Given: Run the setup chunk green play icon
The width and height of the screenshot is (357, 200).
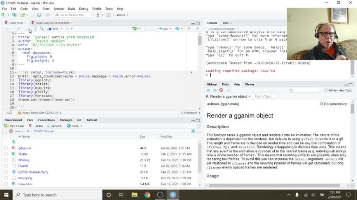Looking at the screenshot, I should (192, 72).
